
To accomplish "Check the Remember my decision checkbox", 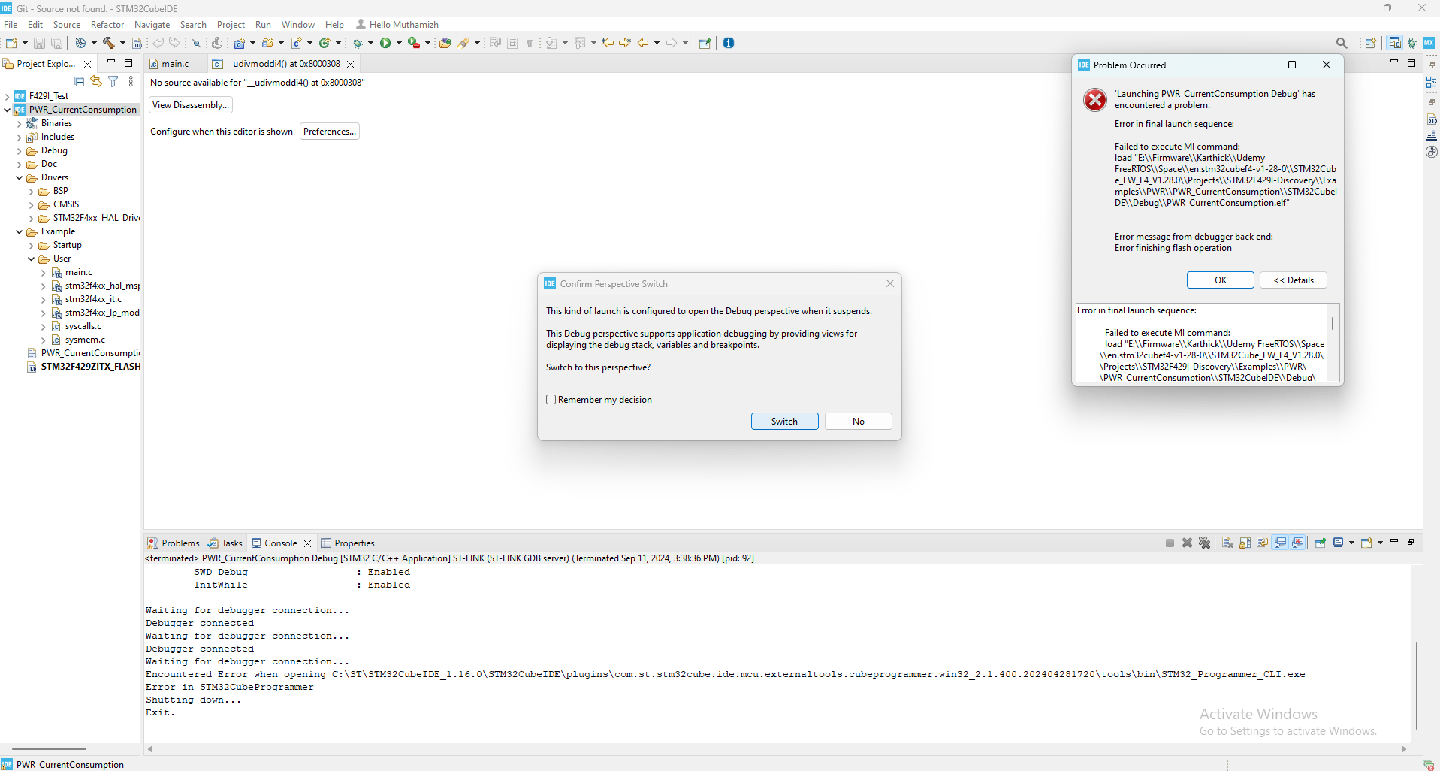I will tap(552, 399).
